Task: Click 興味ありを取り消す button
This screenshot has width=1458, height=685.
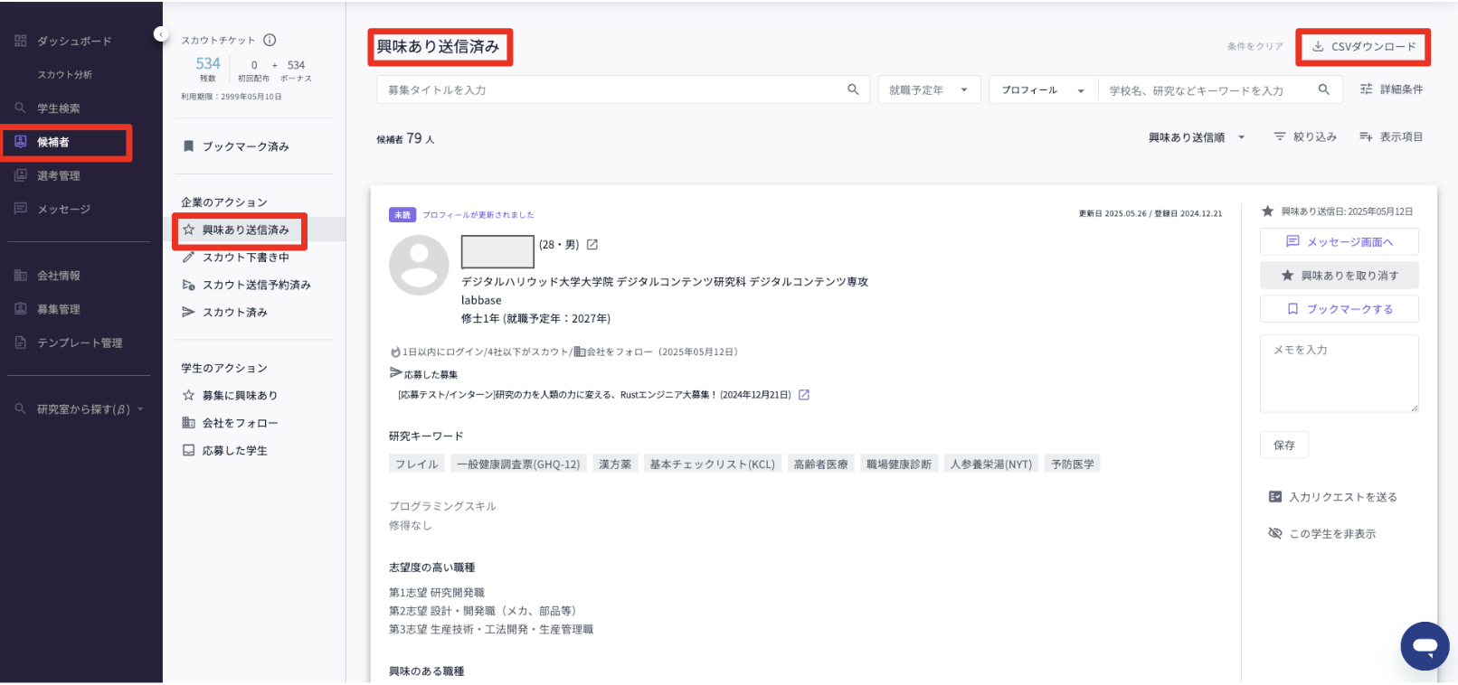Action: pyautogui.click(x=1339, y=275)
